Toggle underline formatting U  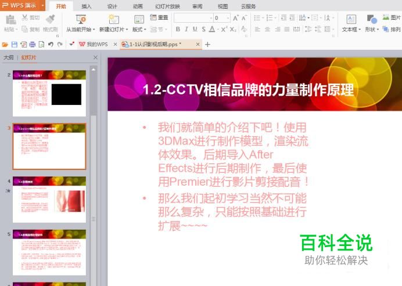(195, 30)
